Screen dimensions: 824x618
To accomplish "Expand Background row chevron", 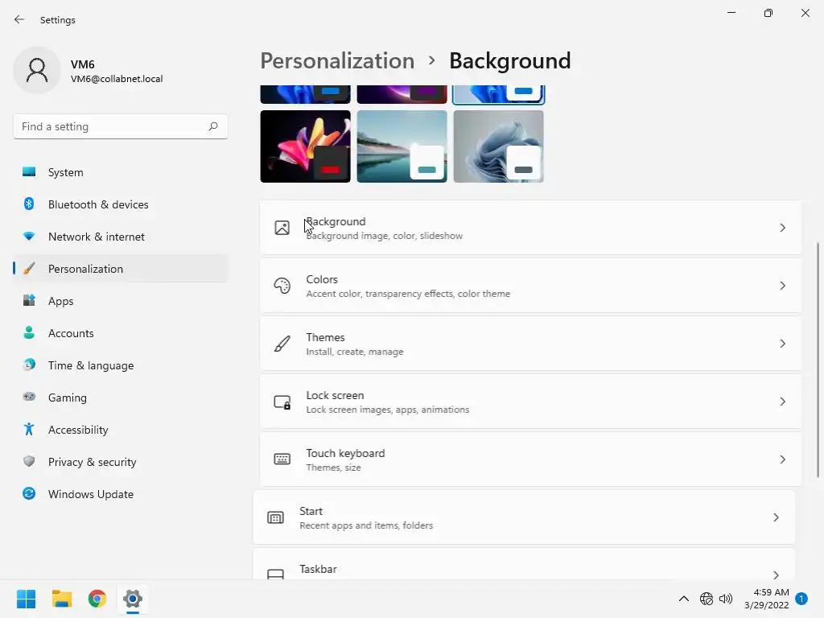I will point(782,228).
